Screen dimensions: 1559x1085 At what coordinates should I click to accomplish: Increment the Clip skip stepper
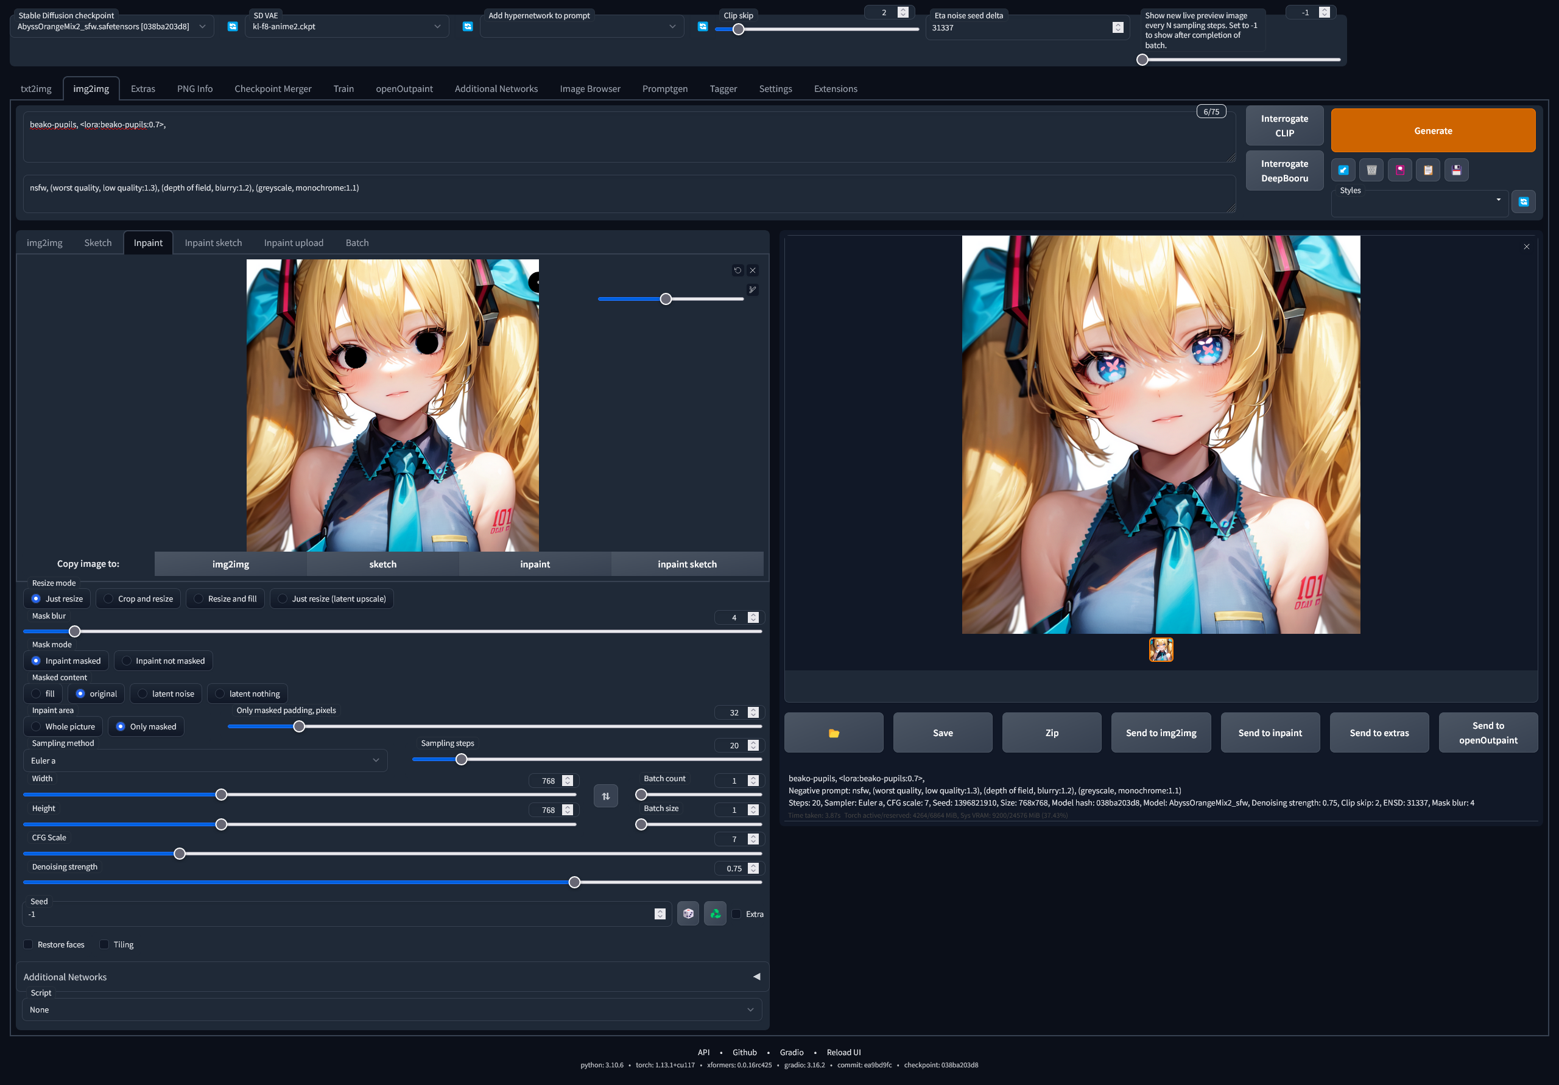903,10
